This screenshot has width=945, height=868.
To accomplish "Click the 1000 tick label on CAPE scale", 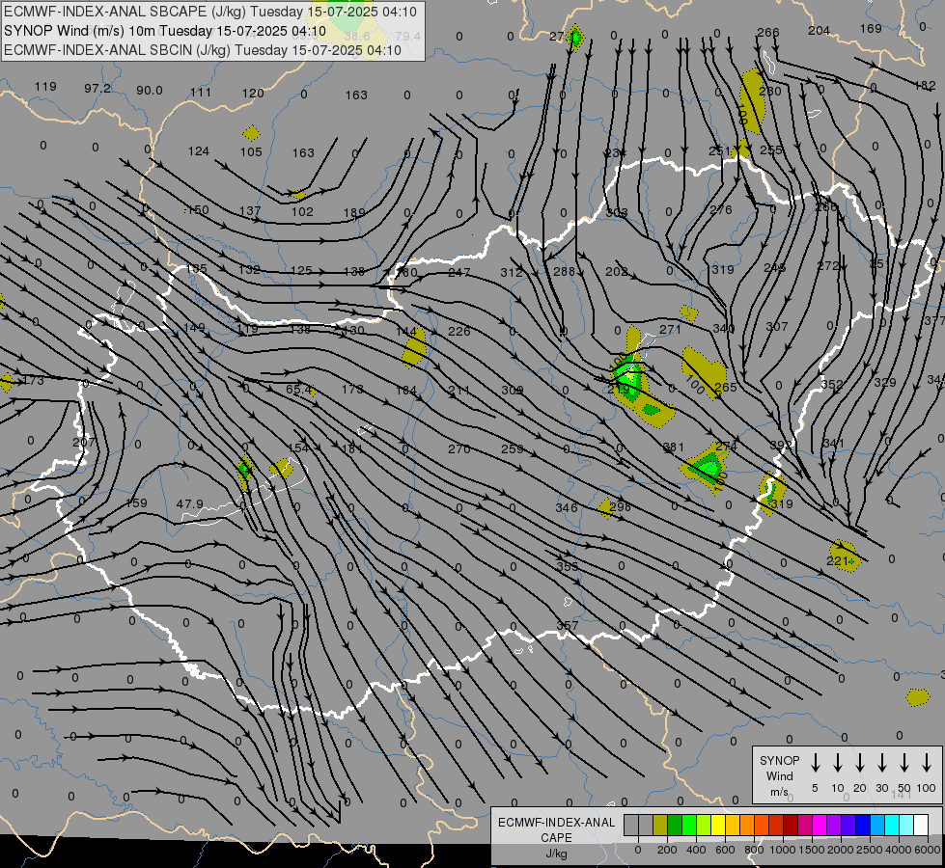I will click(782, 850).
